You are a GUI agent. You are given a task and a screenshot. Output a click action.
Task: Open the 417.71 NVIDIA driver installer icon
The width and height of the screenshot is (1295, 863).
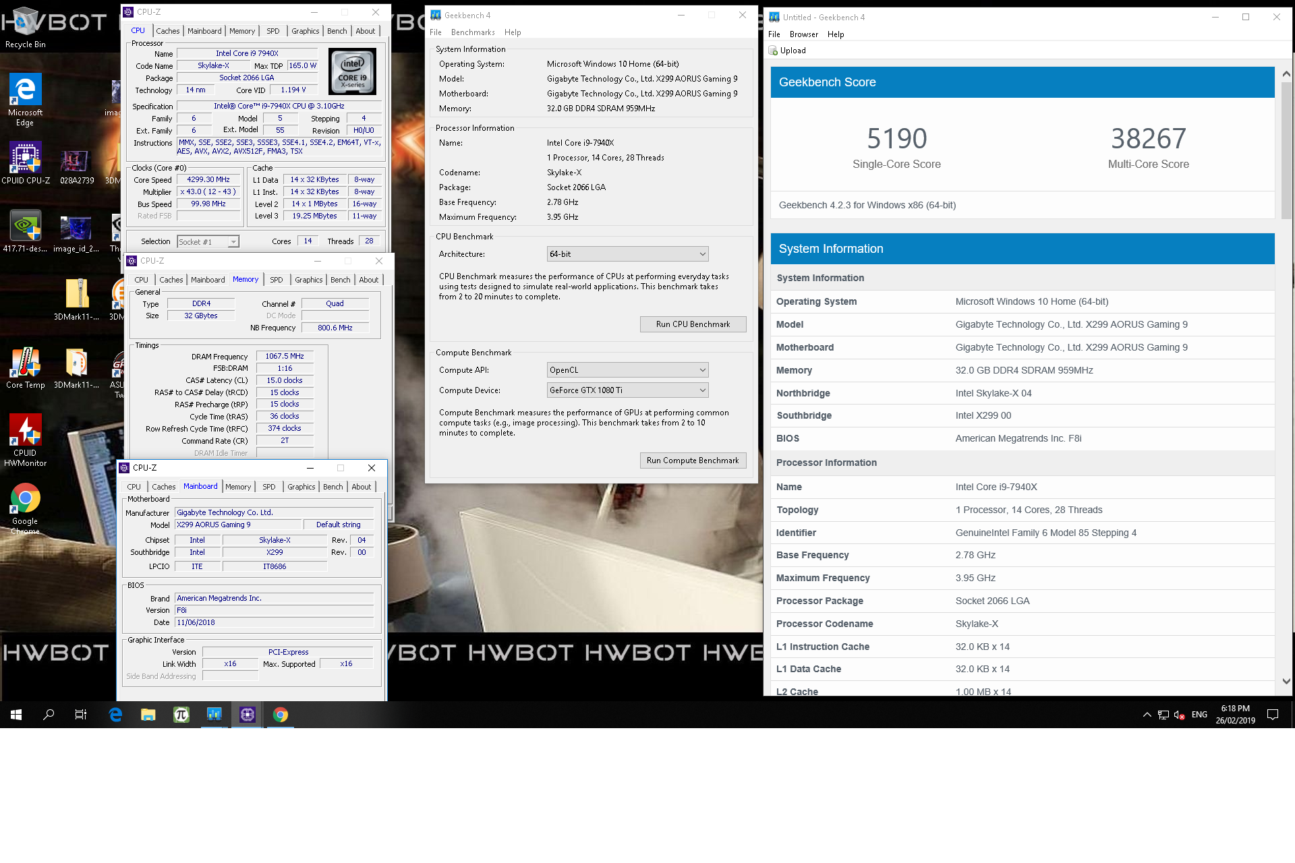(26, 231)
